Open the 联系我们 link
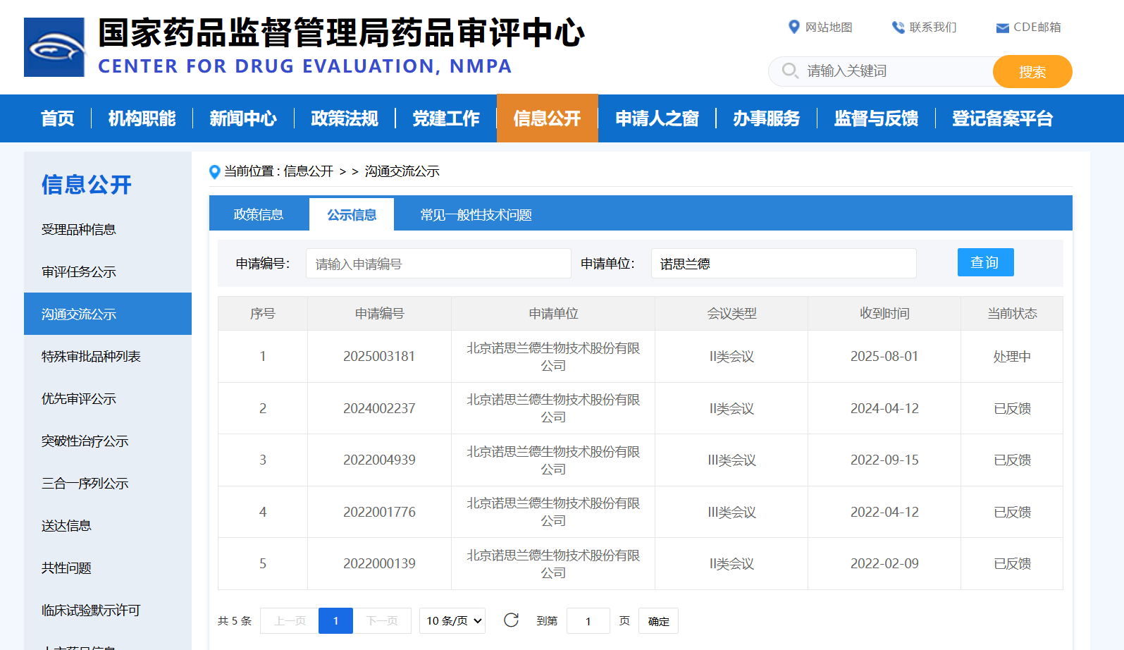The image size is (1124, 650). pyautogui.click(x=933, y=27)
